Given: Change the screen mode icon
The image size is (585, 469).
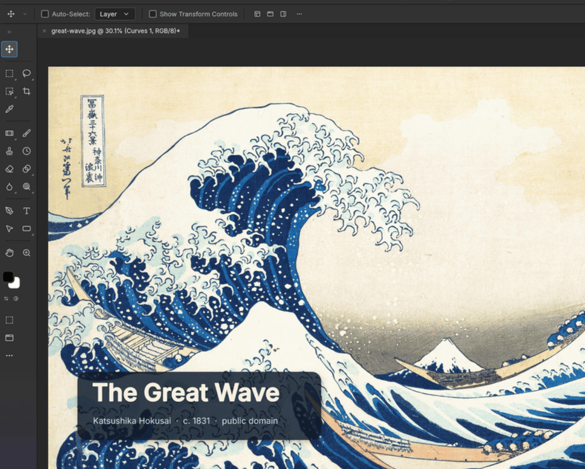Looking at the screenshot, I should tap(9, 338).
